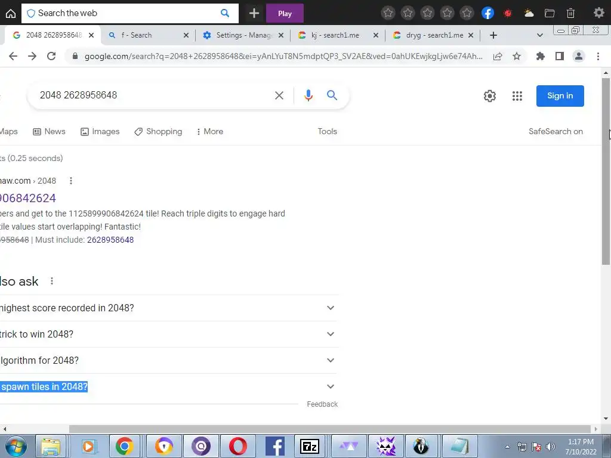
Task: Click the purple Play button
Action: coord(285,13)
